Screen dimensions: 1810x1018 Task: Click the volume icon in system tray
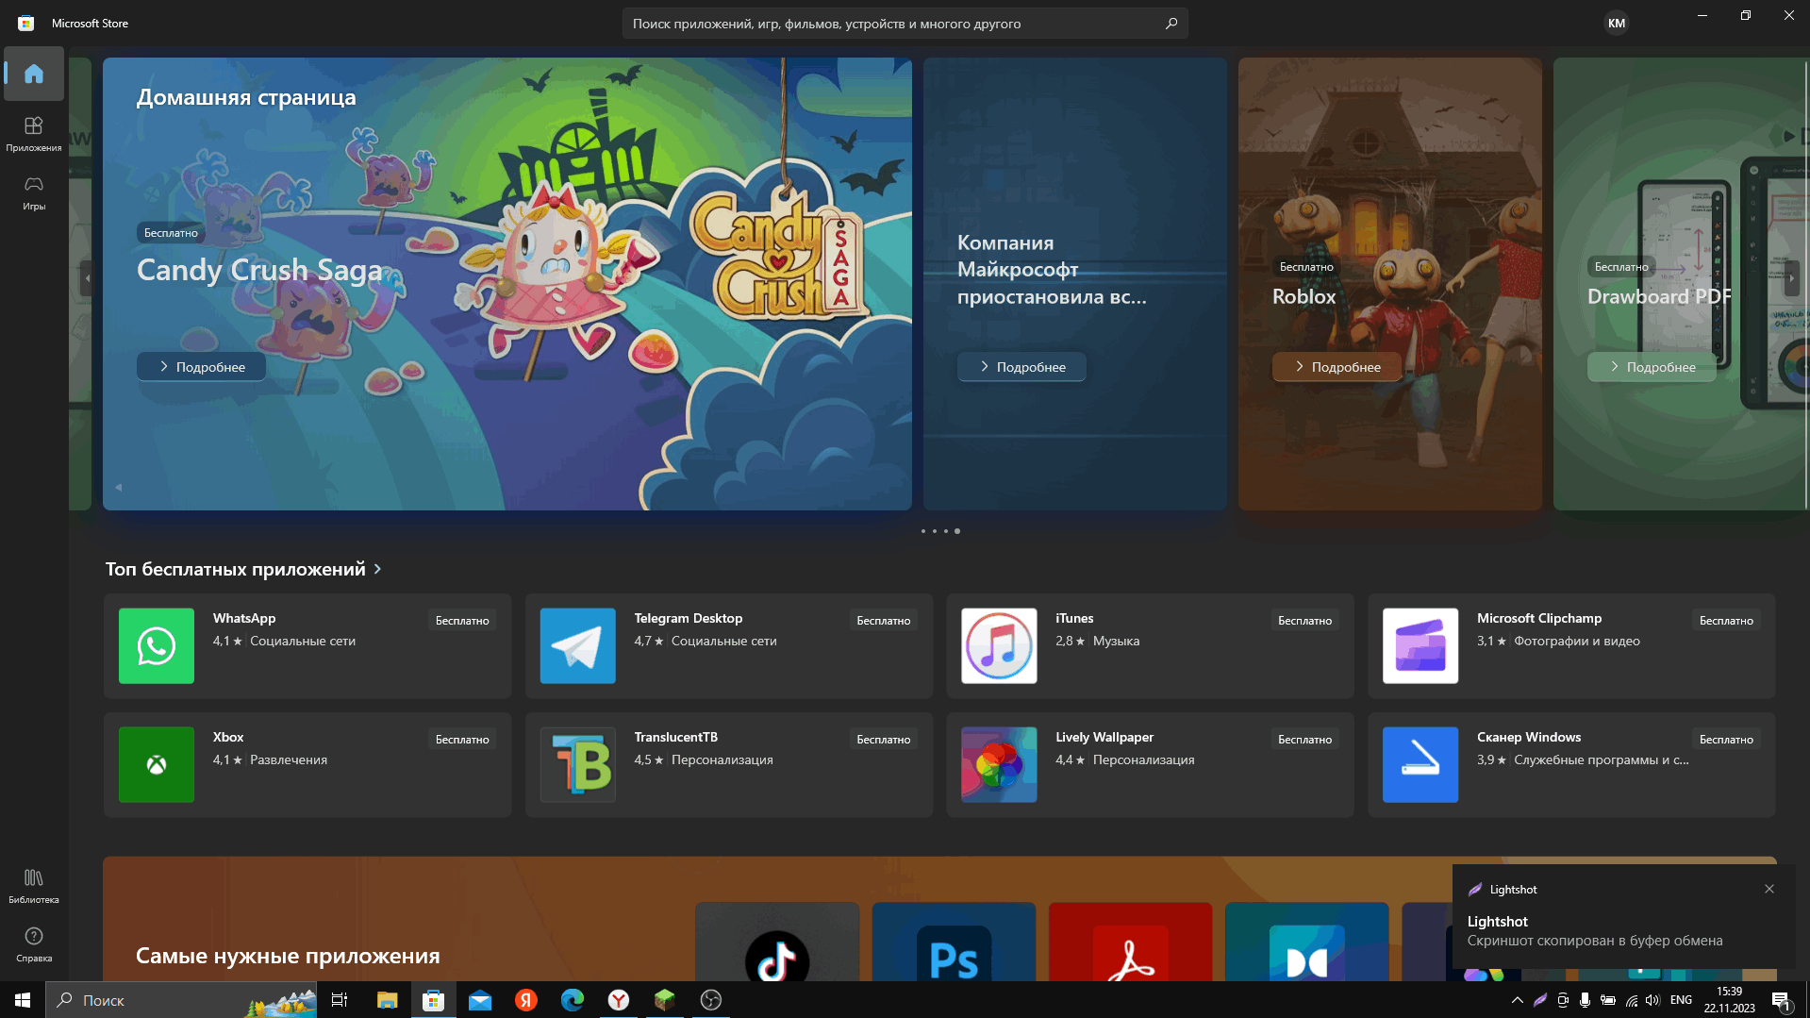click(1652, 1000)
